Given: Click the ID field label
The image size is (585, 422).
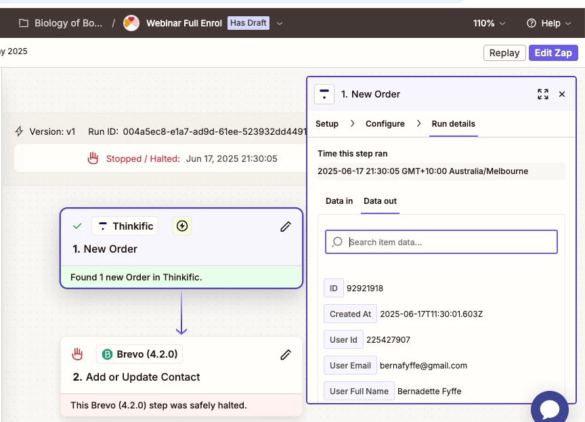Looking at the screenshot, I should pos(334,289).
